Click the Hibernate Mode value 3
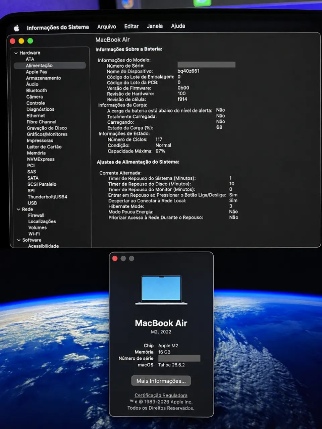The height and width of the screenshot is (429, 322). (231, 206)
